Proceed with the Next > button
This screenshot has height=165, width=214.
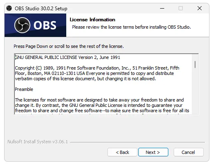[x=153, y=152]
